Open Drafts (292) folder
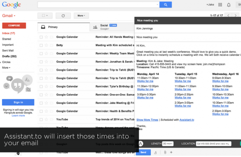The height and width of the screenshot is (157, 241). pos(9,56)
